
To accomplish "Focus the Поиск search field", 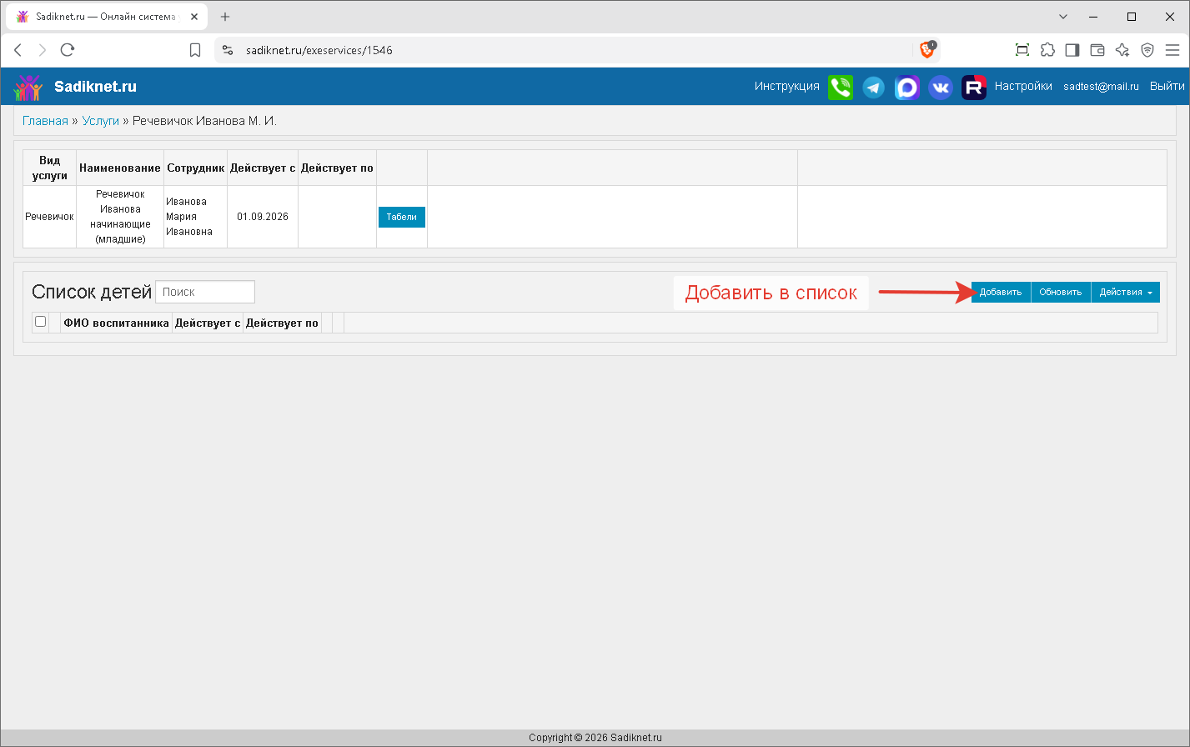I will click(205, 292).
